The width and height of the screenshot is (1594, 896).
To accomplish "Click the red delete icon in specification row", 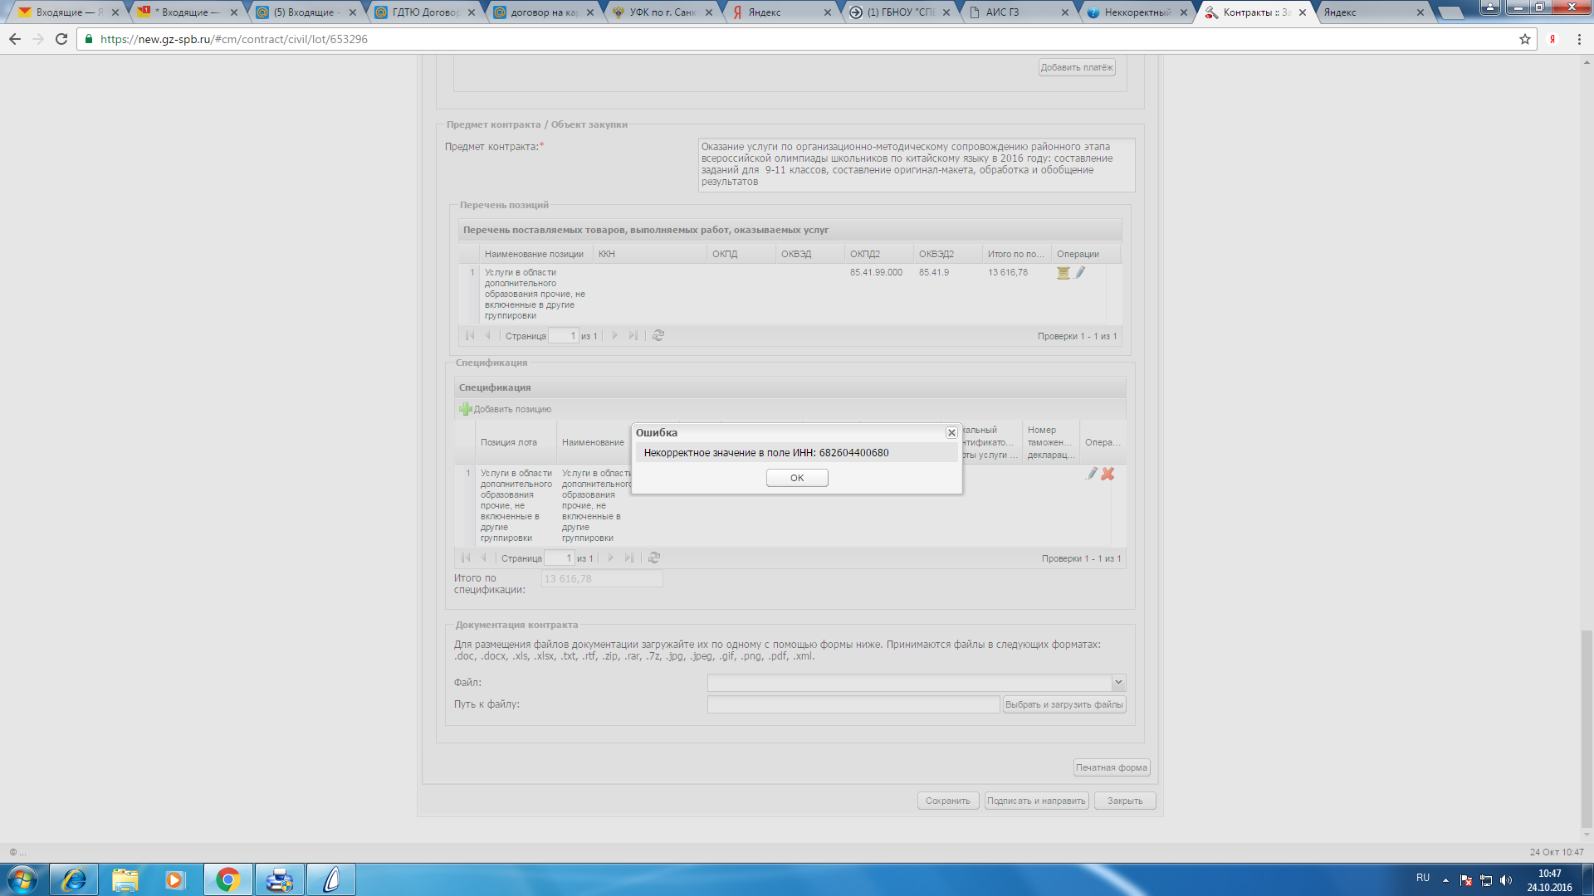I will pos(1107,474).
